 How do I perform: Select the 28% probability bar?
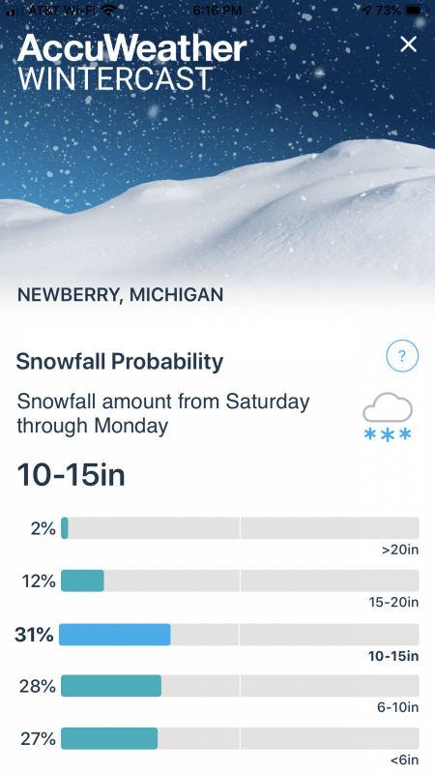(x=240, y=686)
